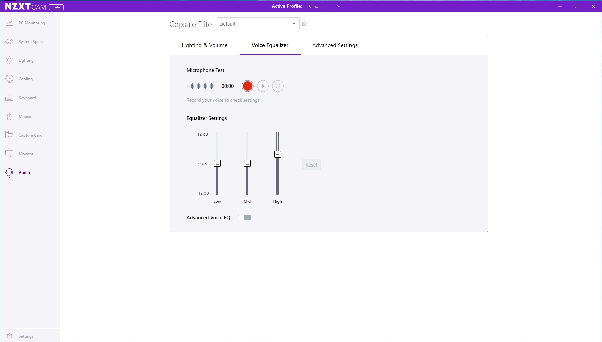Click the Mid band label
This screenshot has height=342, width=602.
pos(247,201)
